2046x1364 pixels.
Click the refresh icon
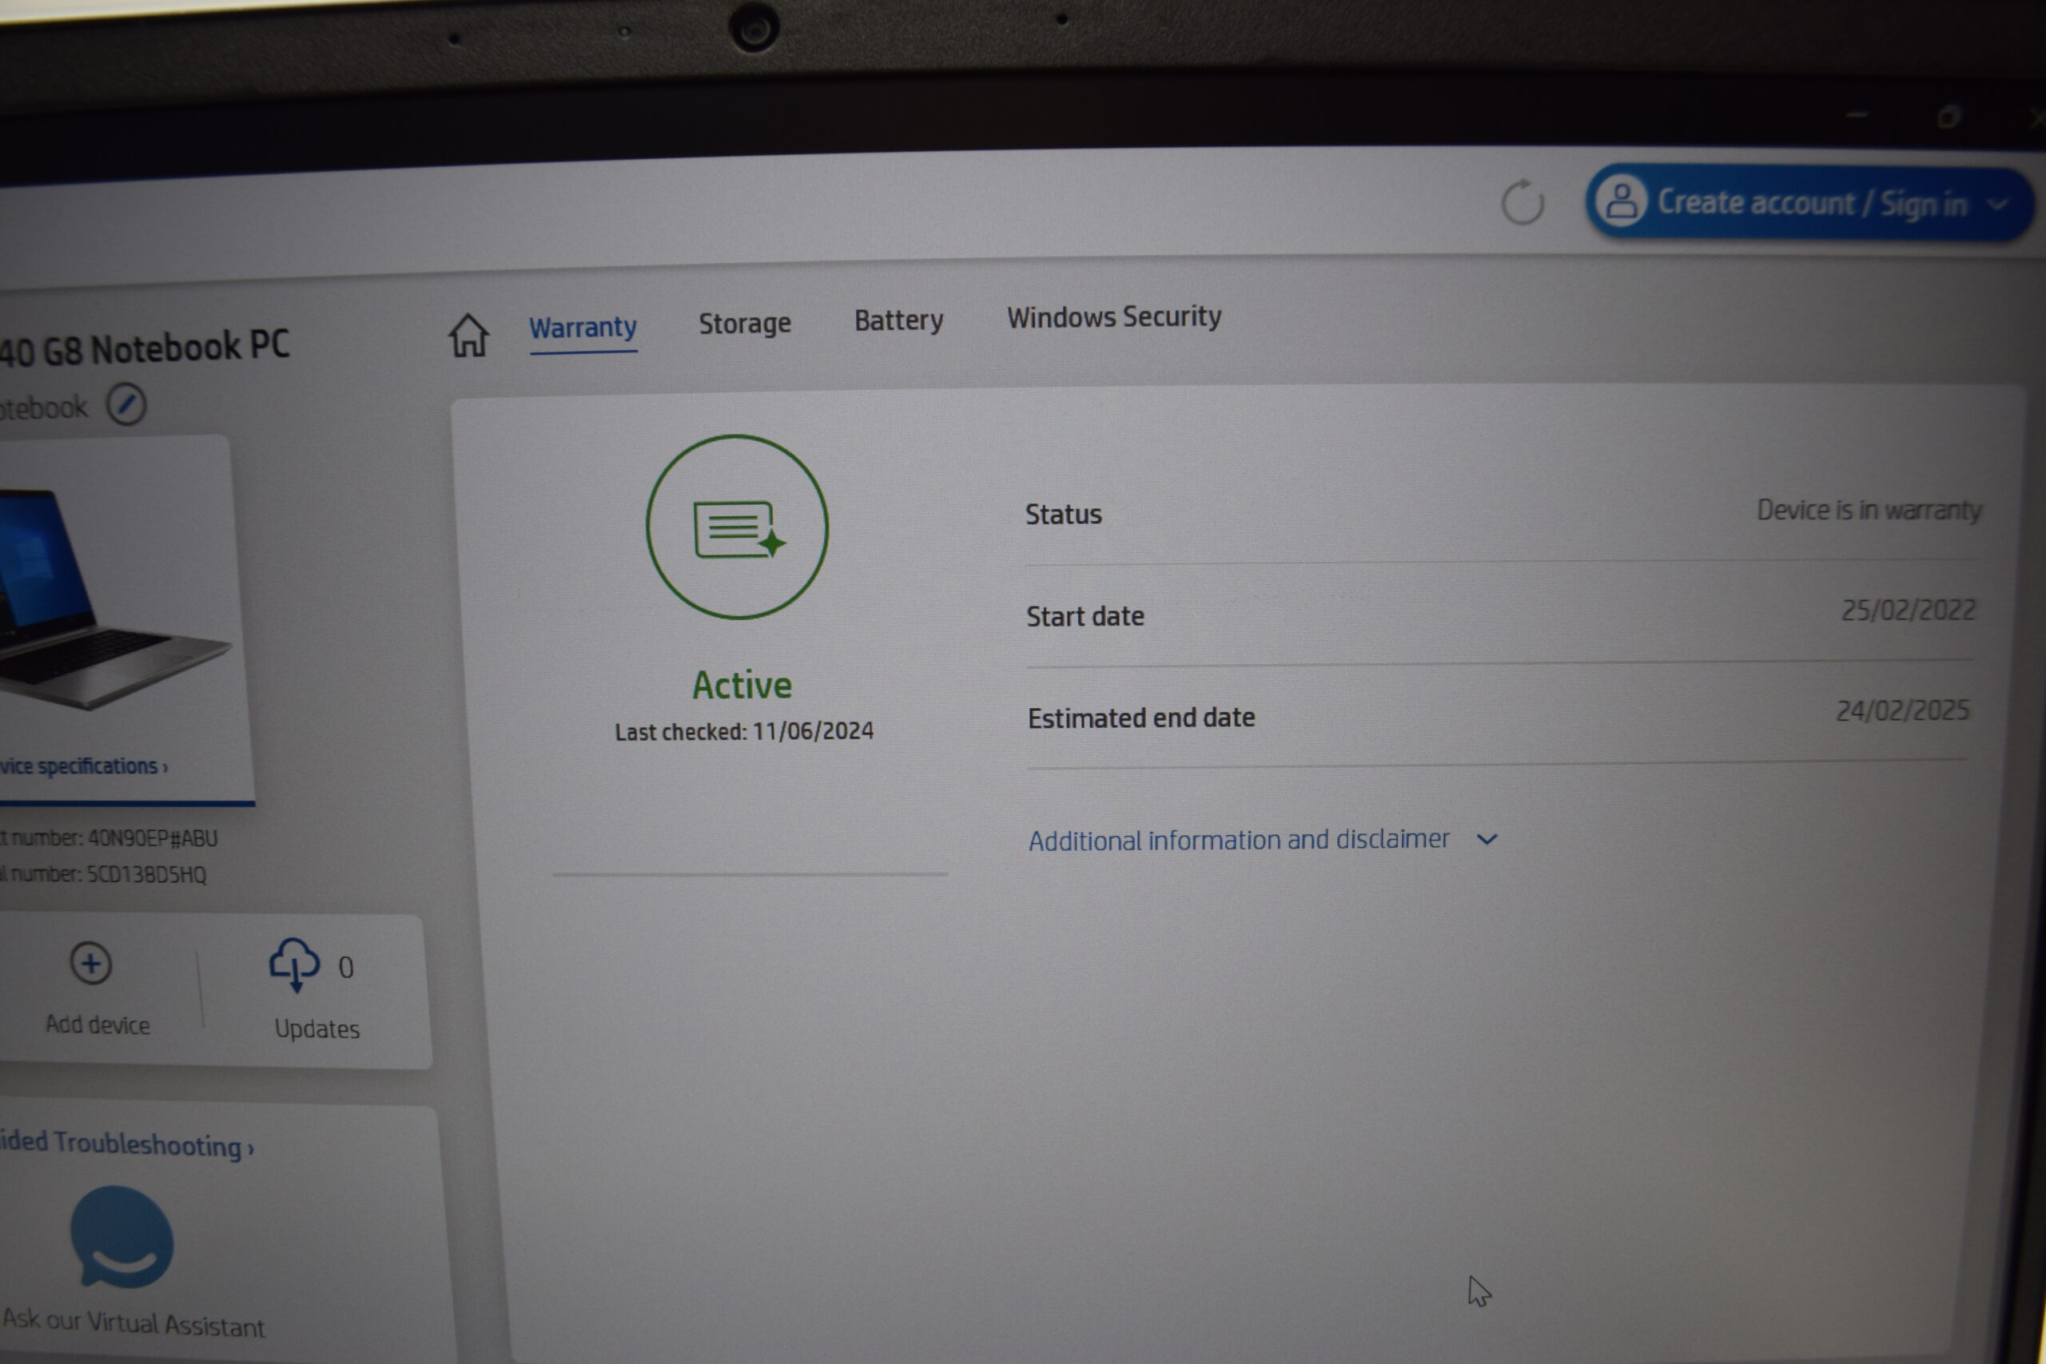click(1523, 203)
